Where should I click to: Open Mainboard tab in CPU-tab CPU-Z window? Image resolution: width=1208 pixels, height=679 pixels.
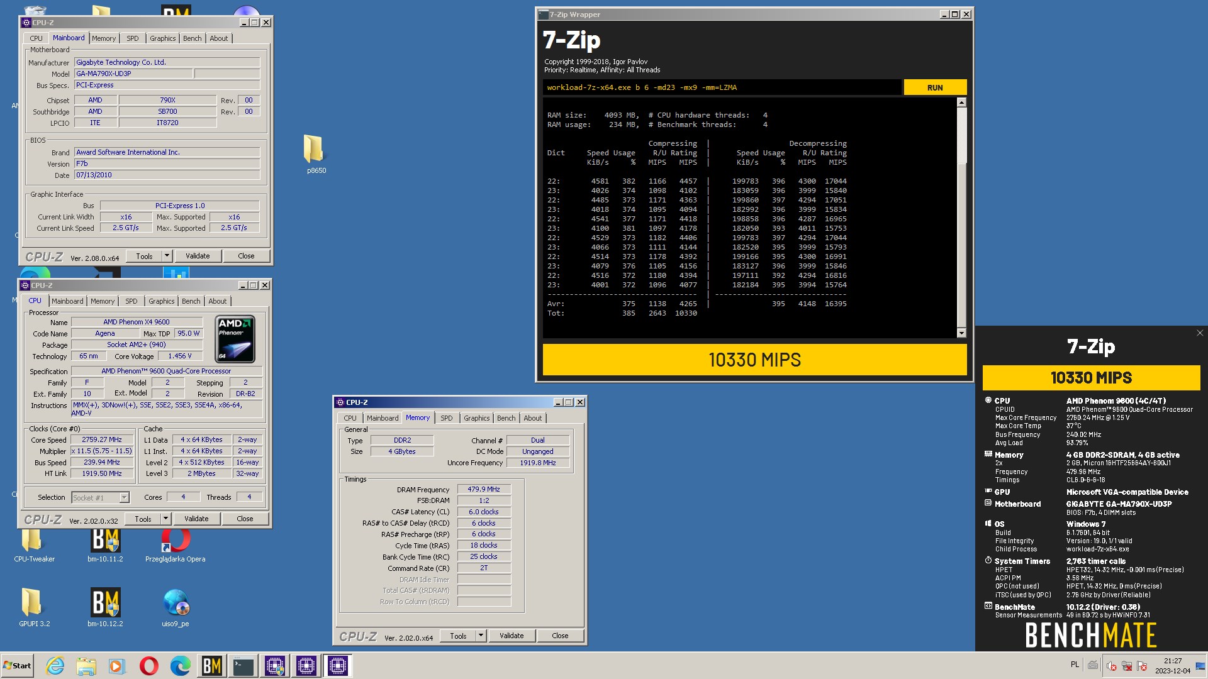pos(67,301)
